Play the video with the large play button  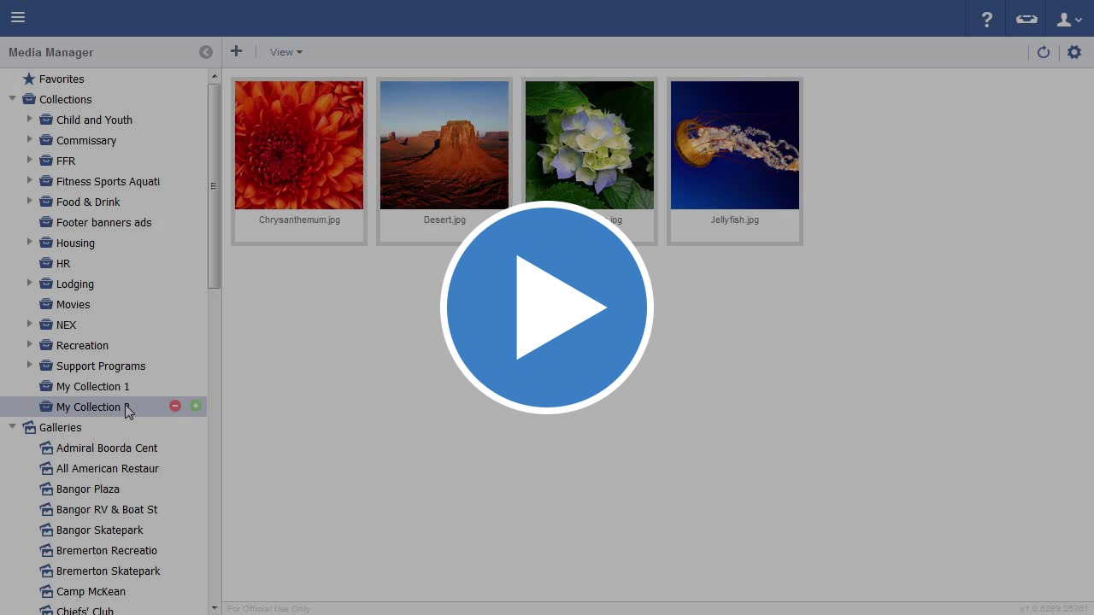pyautogui.click(x=547, y=307)
